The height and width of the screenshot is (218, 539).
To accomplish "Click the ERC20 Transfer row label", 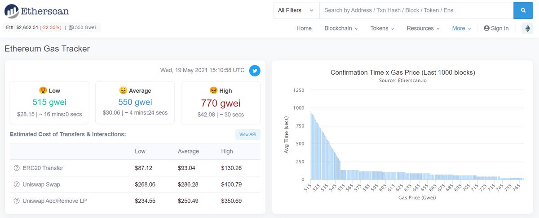I will click(43, 168).
